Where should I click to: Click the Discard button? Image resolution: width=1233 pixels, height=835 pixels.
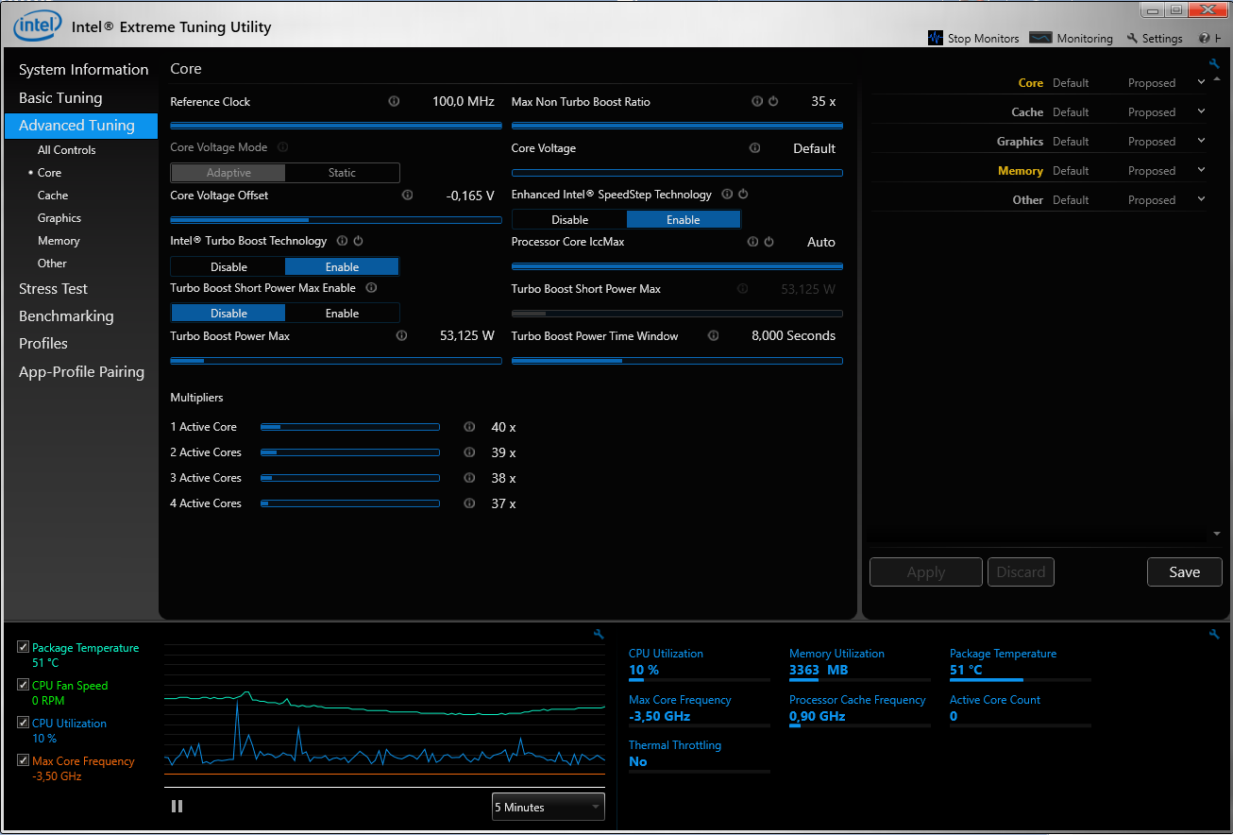[x=1021, y=572]
